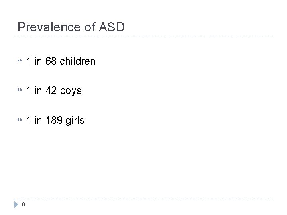287x215 pixels.
Task: Click the dashed line under the title
Action: coord(143,36)
